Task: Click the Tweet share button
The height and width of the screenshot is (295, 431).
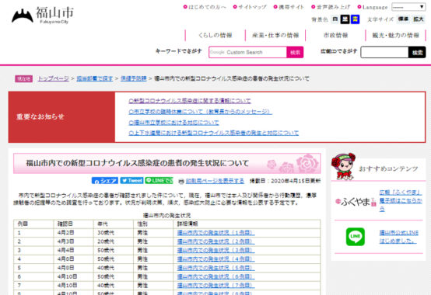Action: coord(131,180)
